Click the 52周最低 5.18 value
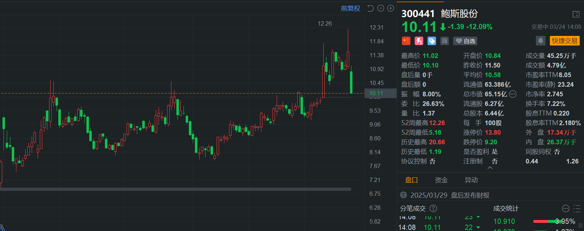This screenshot has width=584, height=231. coord(435,133)
